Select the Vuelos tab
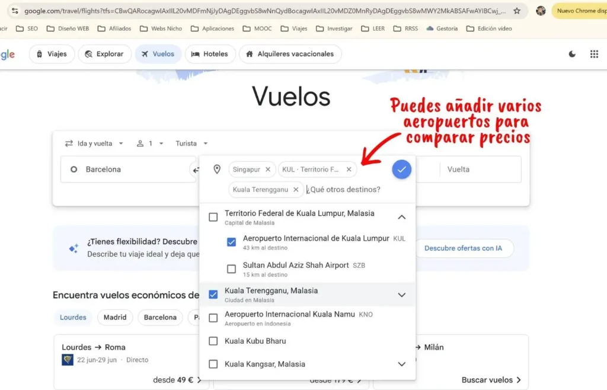607x390 pixels. pos(158,54)
